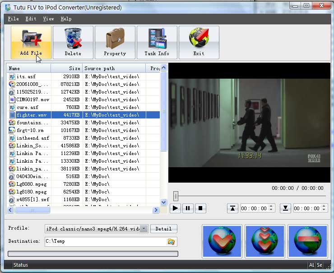The image size is (334, 273).
Task: Click the Linkin Pa... 11239KB row
Action: (83, 153)
